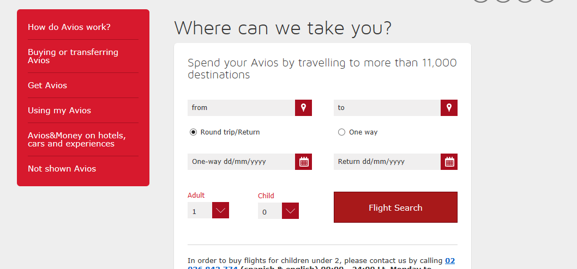Expand the Adult passenger count dropdown

pyautogui.click(x=220, y=210)
